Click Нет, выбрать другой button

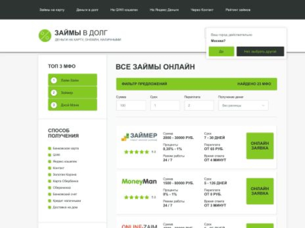point(260,51)
